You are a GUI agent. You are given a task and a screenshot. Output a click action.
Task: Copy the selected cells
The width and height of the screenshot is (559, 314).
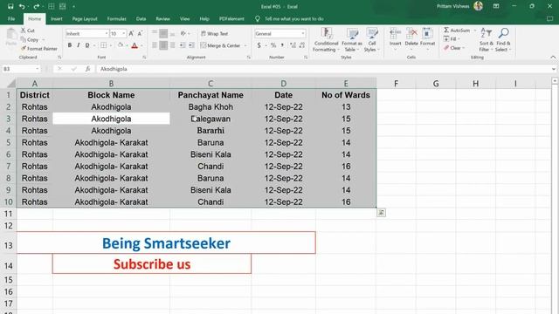[30, 40]
